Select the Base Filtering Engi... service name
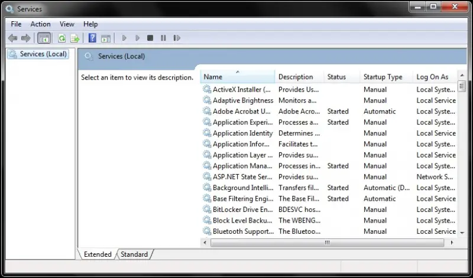 tap(243, 198)
